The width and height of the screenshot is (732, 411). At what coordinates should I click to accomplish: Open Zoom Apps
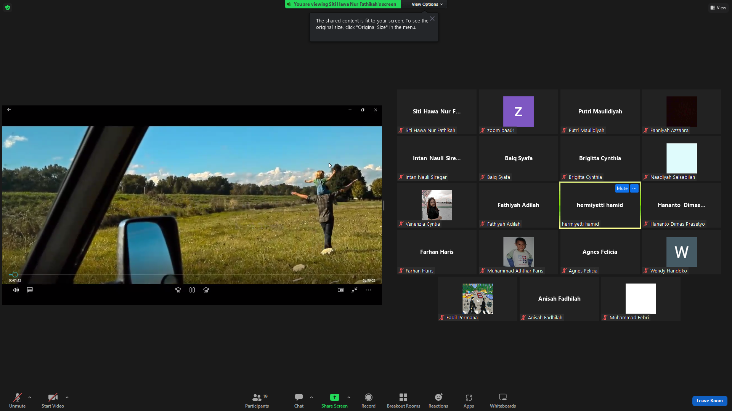point(469,401)
